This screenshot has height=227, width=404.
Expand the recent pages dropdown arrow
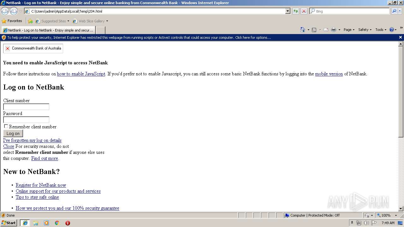pyautogui.click(x=21, y=11)
